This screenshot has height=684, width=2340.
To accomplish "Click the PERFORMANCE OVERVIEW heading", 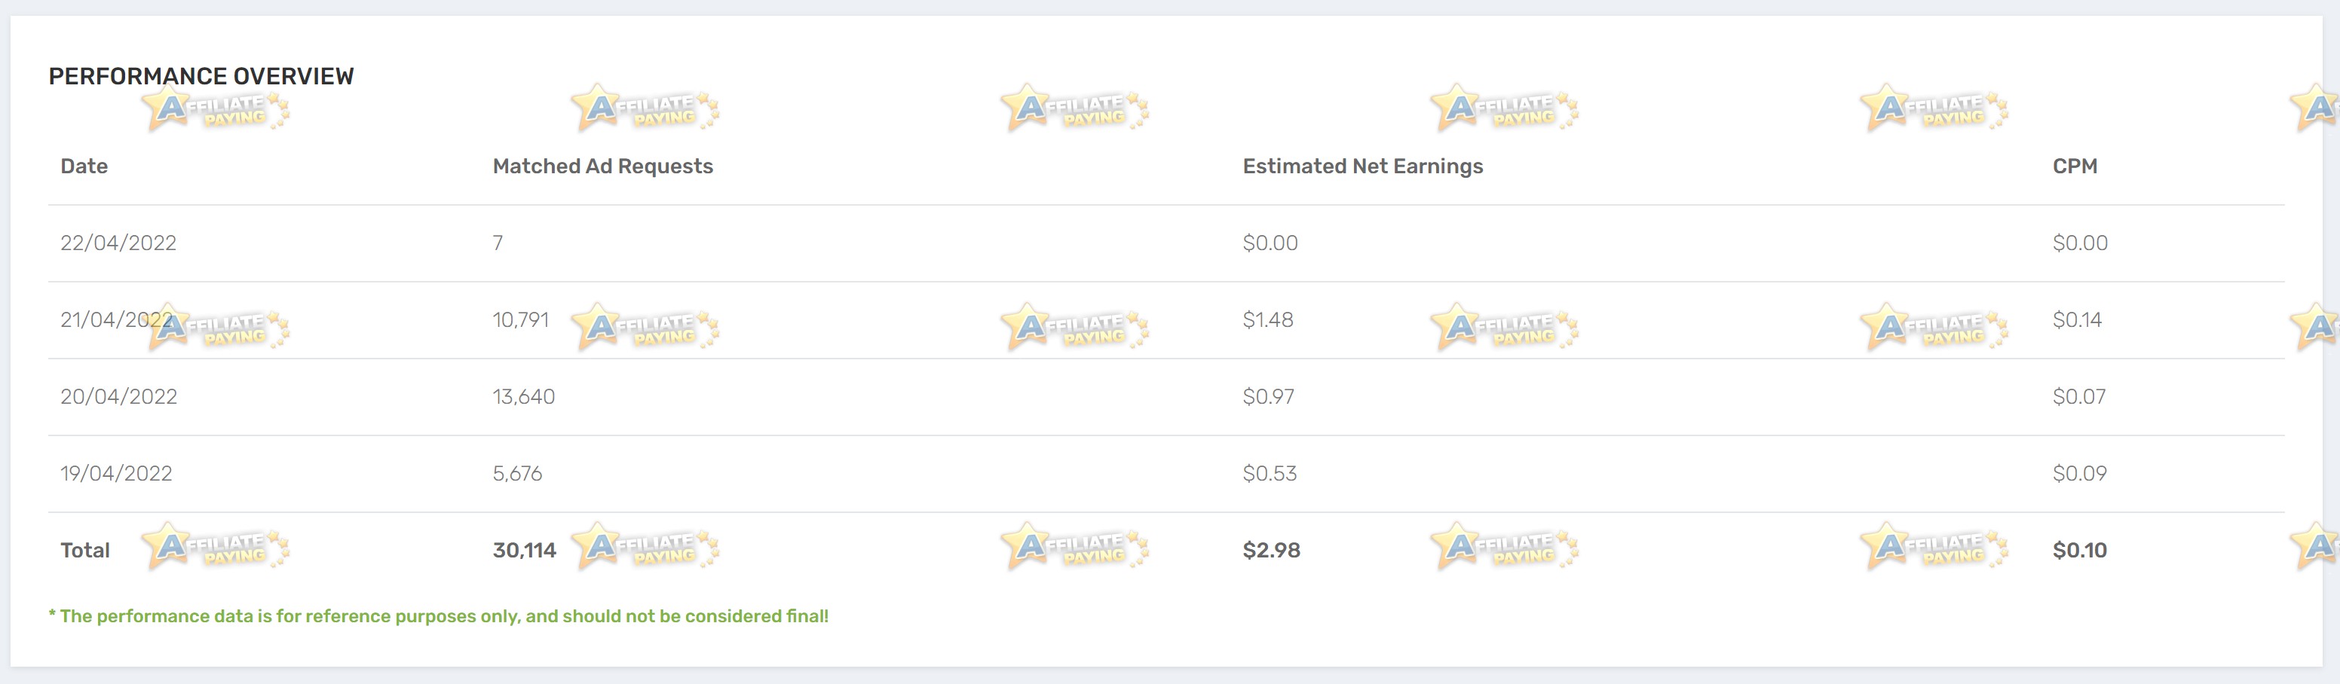I will click(201, 76).
